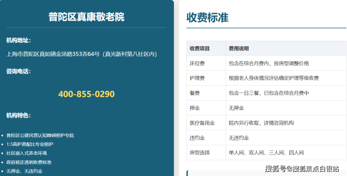The image size is (347, 176).
Task: Click bullet 普陀区公建民营认知障碍照护专院
Action: point(40,135)
